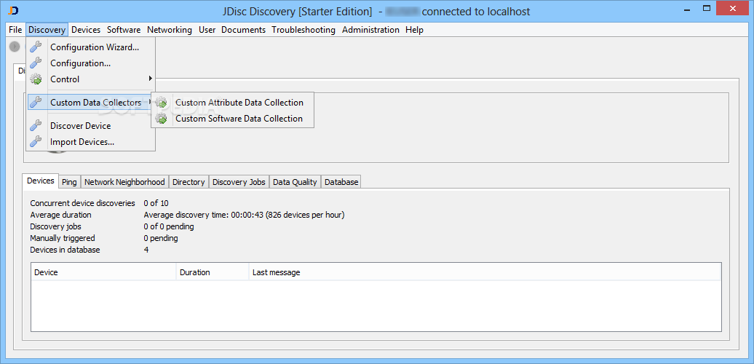Open the Documents menu
The height and width of the screenshot is (364, 754).
click(x=243, y=30)
